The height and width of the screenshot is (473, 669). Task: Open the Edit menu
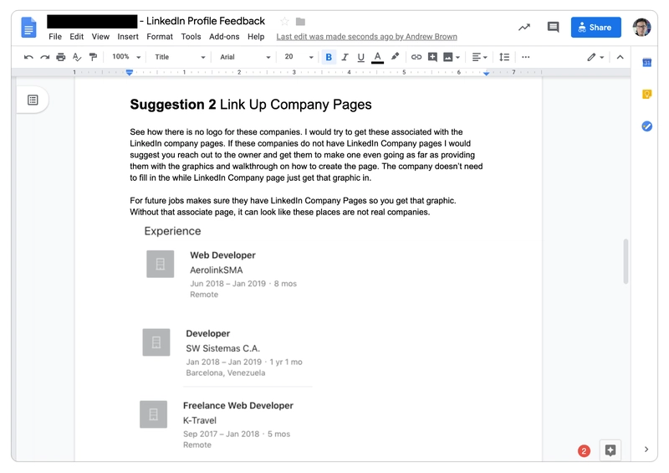76,37
